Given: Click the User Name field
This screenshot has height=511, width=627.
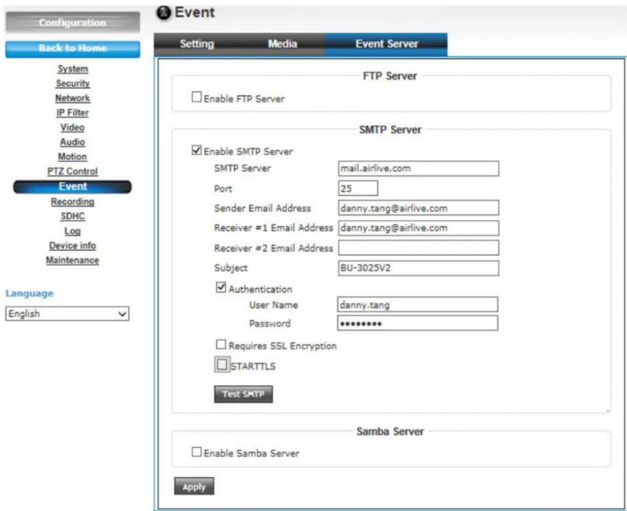Looking at the screenshot, I should click(x=418, y=304).
